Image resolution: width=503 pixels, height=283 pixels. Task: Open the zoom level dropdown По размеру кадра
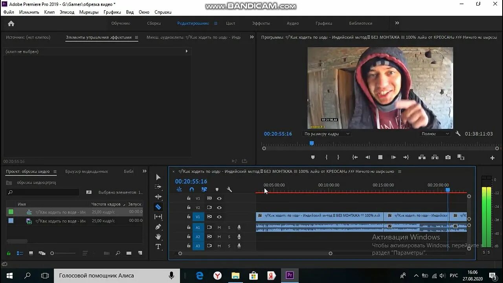click(326, 134)
